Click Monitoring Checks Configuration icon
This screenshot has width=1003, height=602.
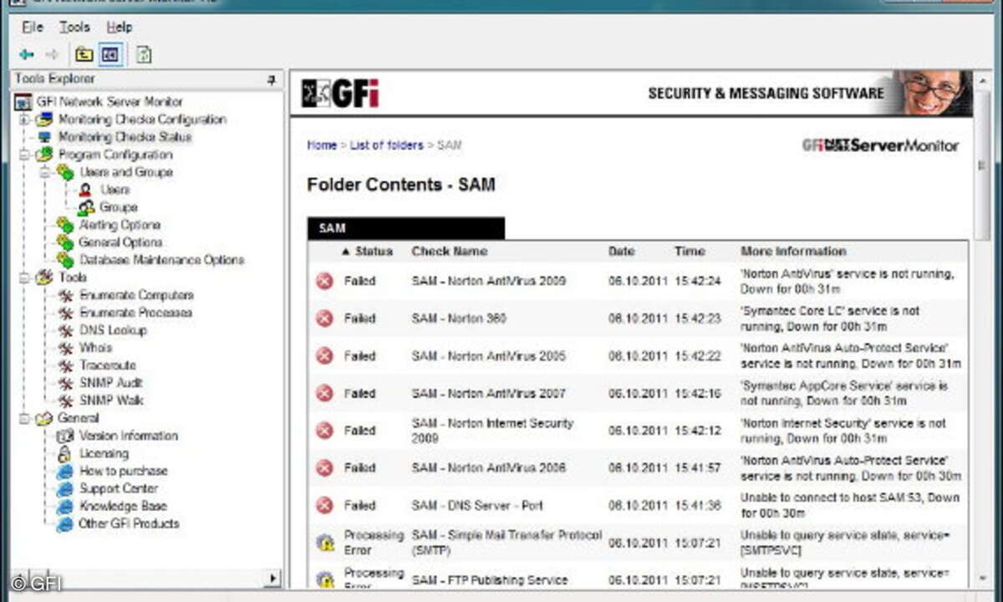pos(44,120)
